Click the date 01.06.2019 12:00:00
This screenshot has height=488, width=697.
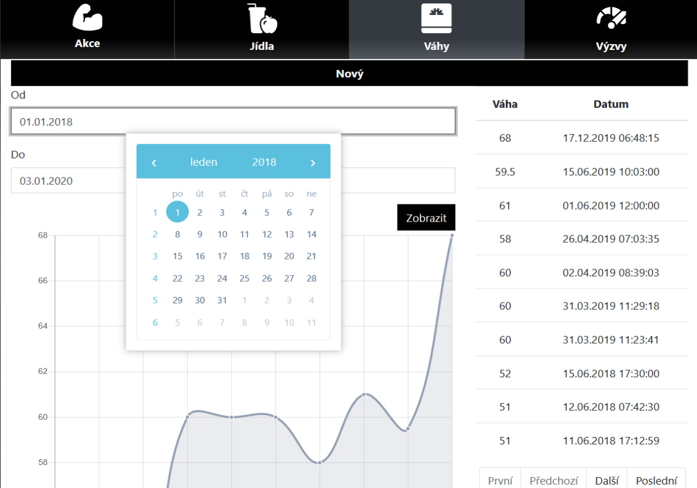pos(611,206)
